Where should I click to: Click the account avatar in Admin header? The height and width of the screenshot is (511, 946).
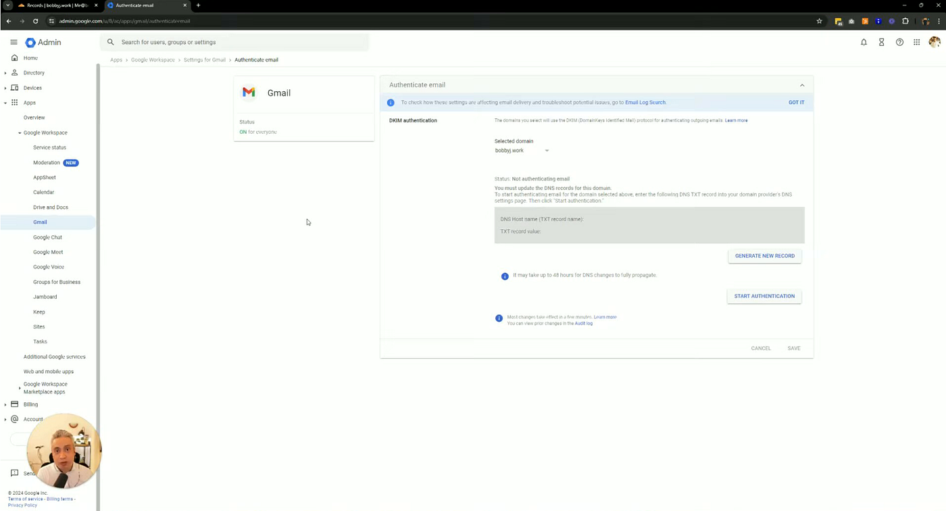(935, 42)
